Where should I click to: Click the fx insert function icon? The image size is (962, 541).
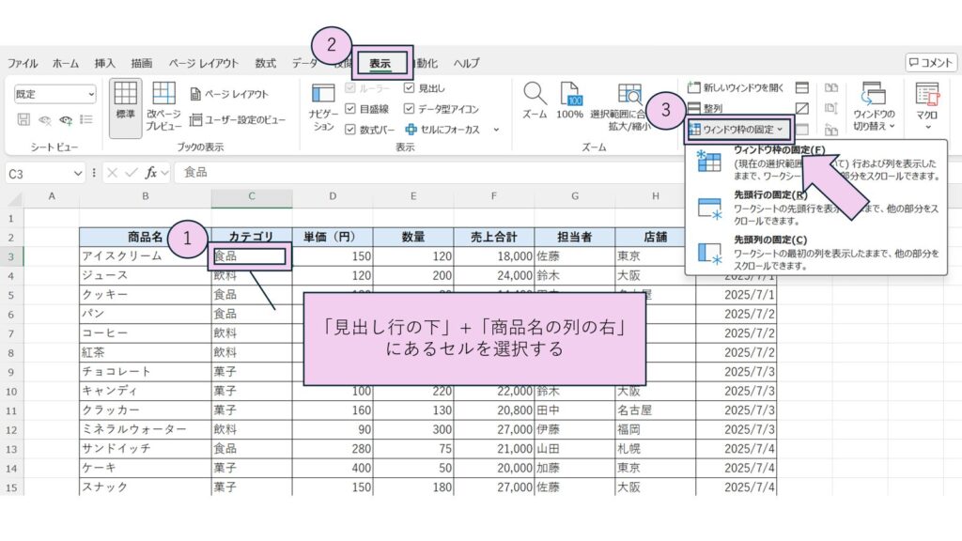[x=151, y=173]
